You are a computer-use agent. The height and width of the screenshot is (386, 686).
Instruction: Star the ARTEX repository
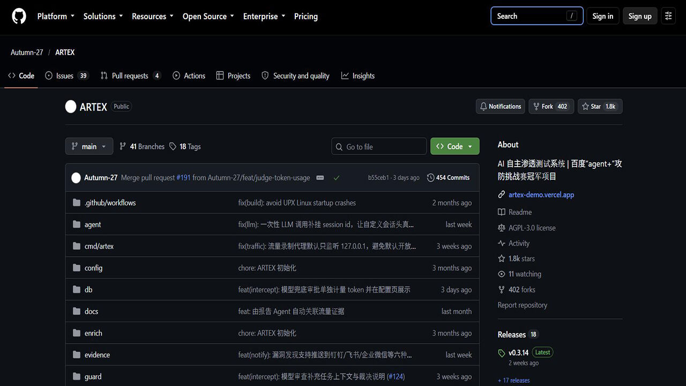click(600, 107)
